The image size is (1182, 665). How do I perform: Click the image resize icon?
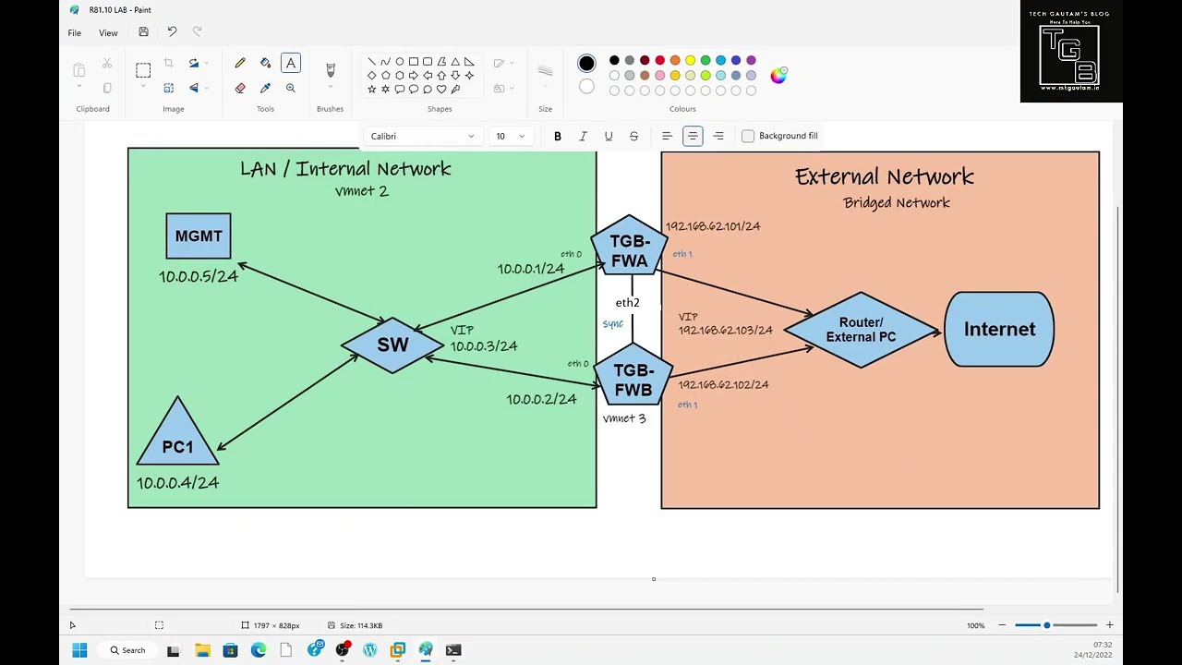168,88
